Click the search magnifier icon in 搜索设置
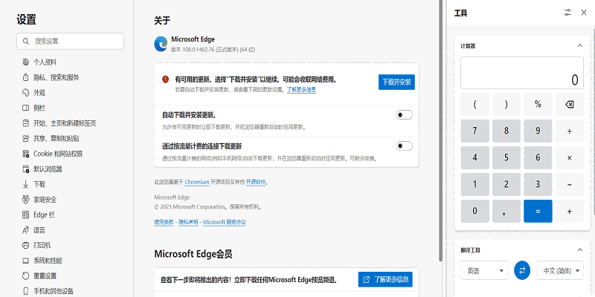 [26, 42]
